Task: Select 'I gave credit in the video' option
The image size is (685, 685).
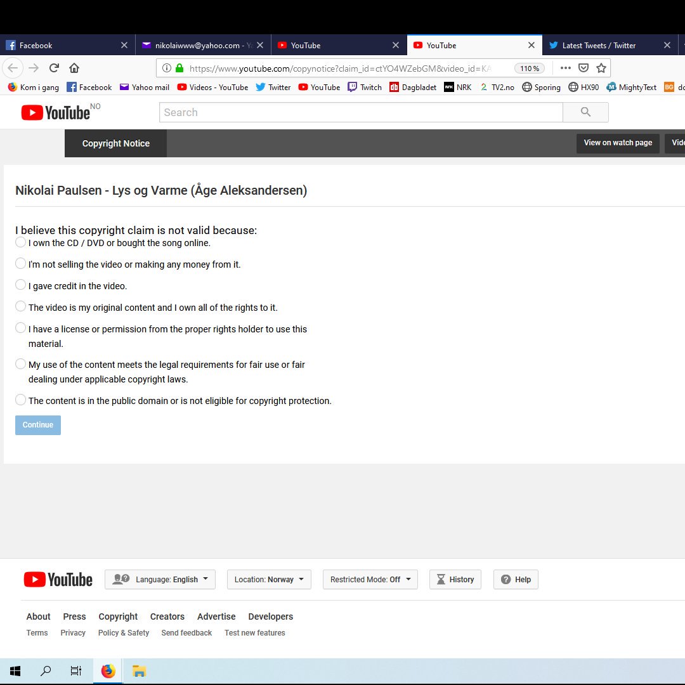Action: pos(20,285)
